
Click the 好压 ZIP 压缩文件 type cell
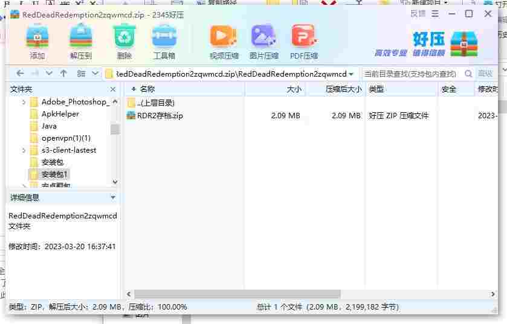pyautogui.click(x=398, y=115)
